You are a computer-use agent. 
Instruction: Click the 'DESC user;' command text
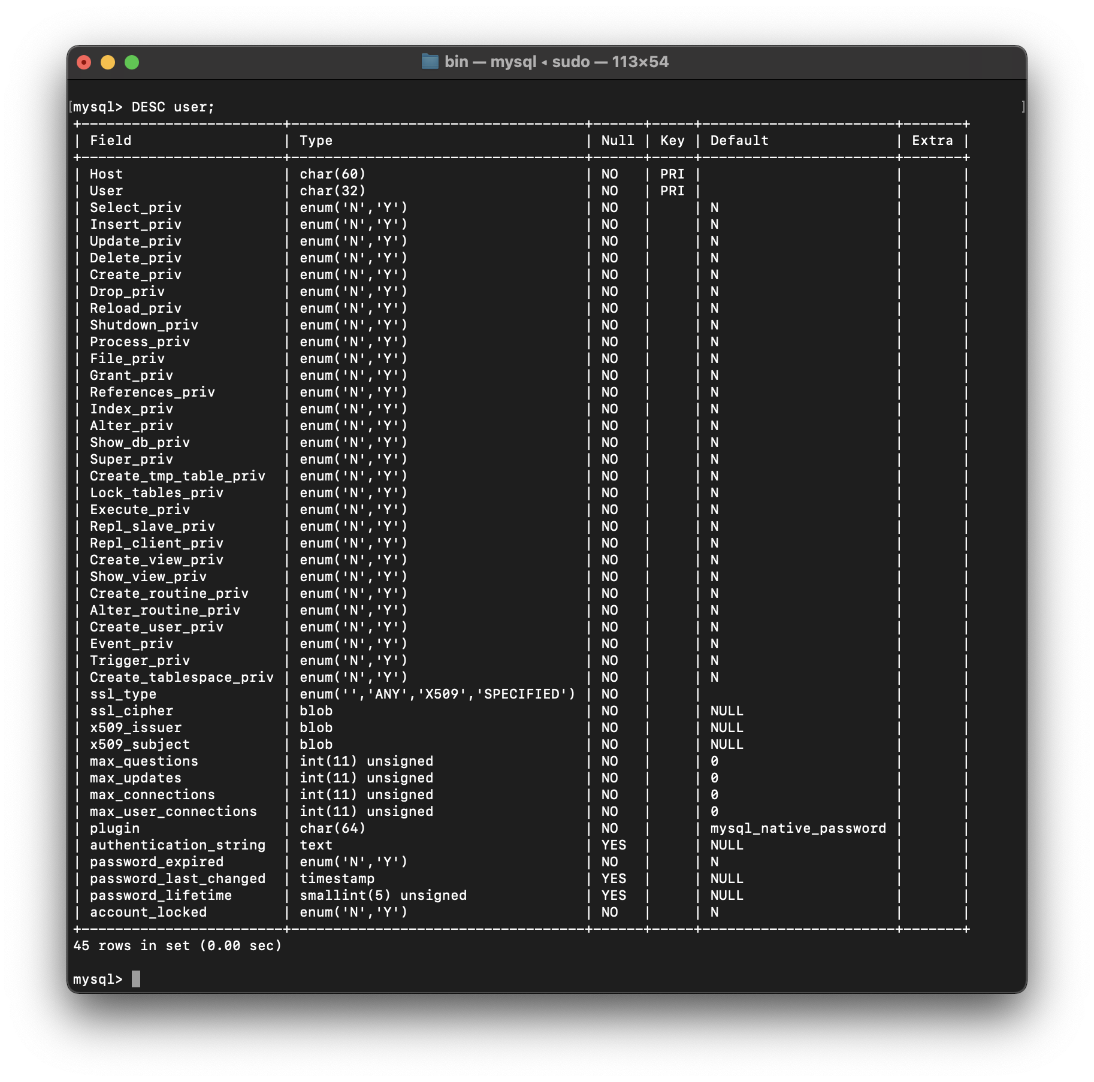(x=173, y=107)
